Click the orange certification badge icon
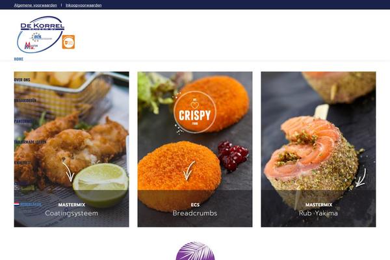Screen dimensions: 390x260 click(68, 42)
